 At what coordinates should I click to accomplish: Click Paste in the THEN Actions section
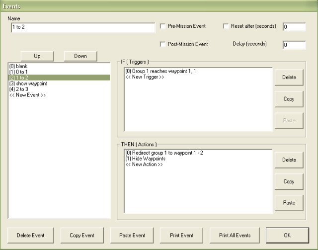pyautogui.click(x=289, y=203)
